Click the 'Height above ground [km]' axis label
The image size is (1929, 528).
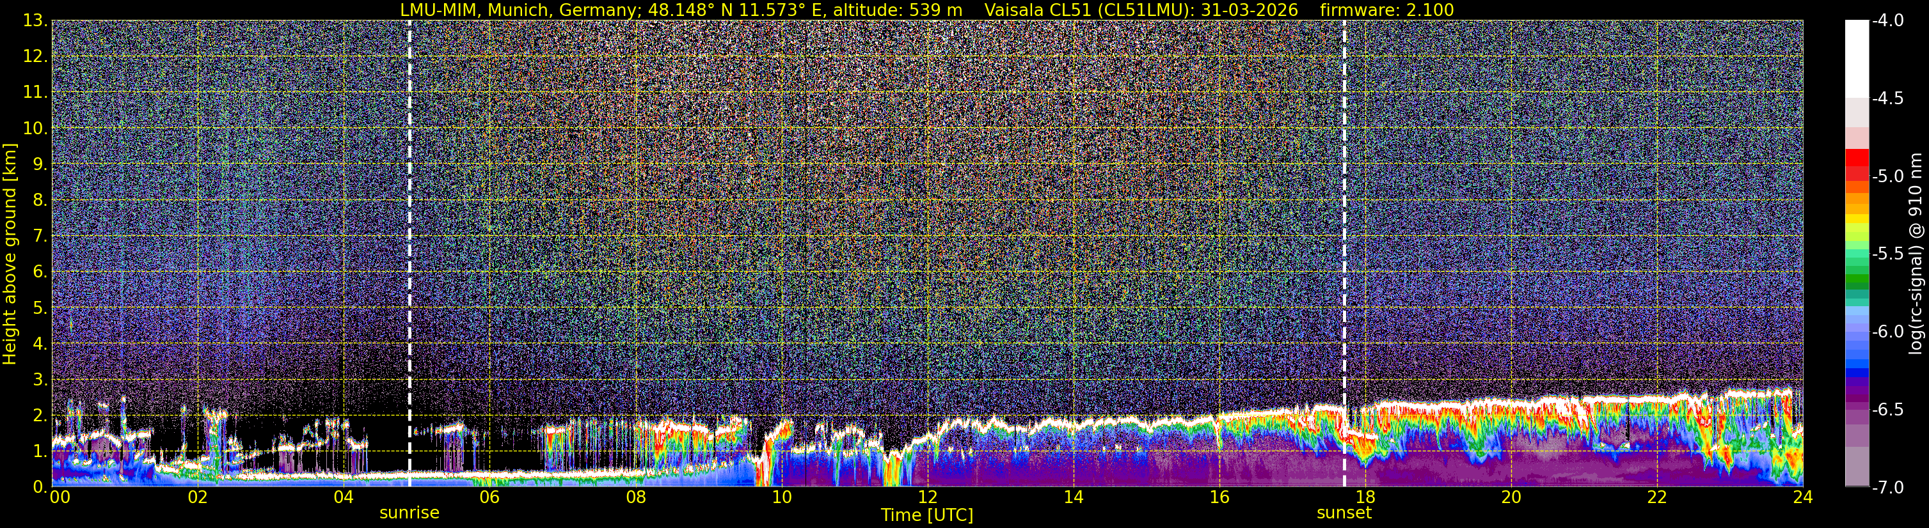[x=10, y=254]
